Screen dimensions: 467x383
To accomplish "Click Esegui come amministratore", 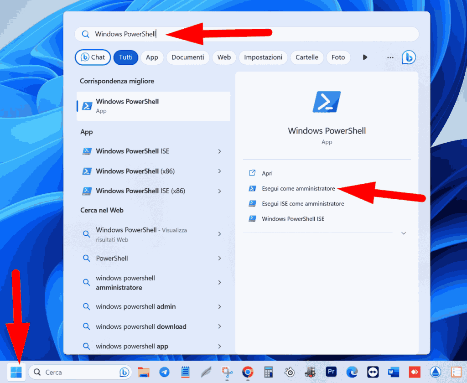I will click(298, 188).
